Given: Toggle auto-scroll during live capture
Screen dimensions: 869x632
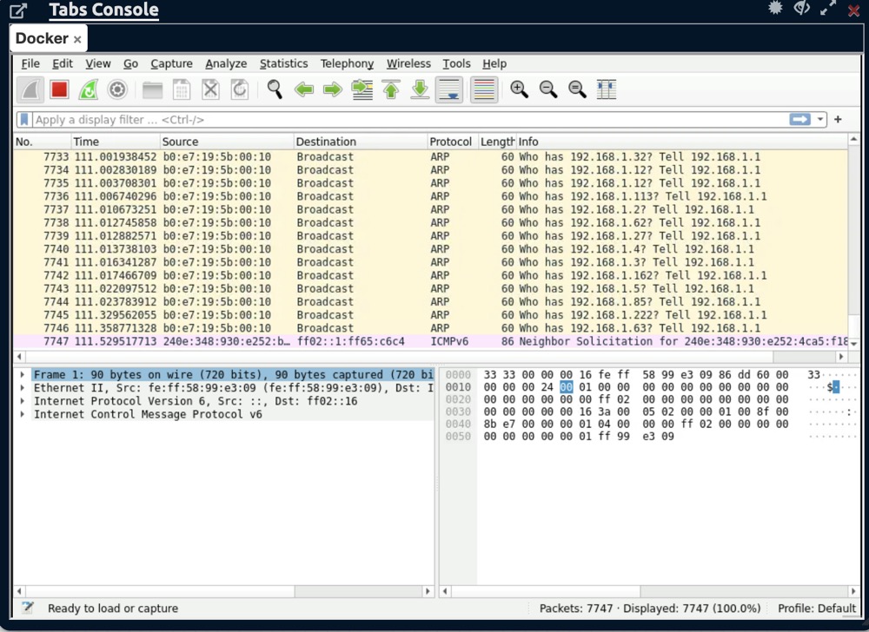Looking at the screenshot, I should tap(449, 89).
